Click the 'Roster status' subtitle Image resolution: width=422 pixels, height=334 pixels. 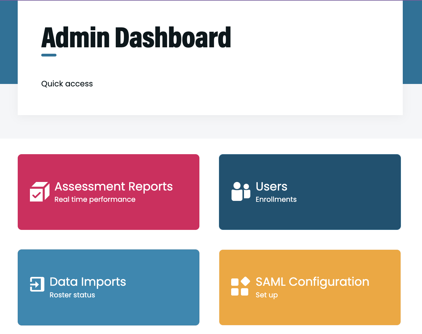72,295
